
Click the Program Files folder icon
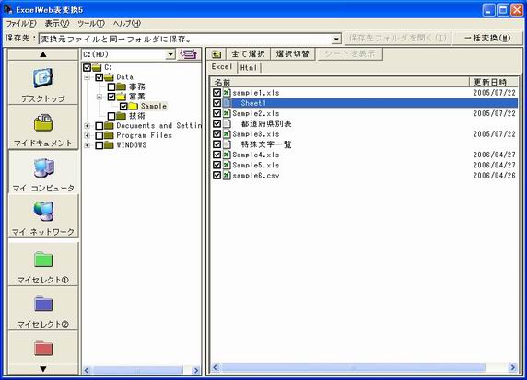pyautogui.click(x=109, y=135)
